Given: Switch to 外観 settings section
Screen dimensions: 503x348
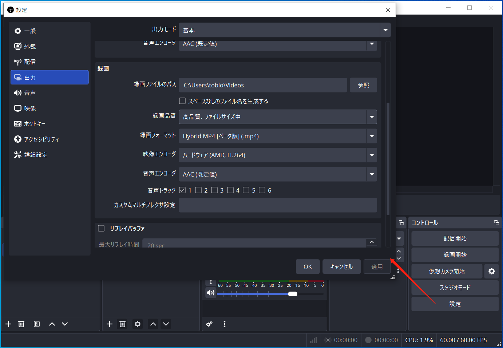Looking at the screenshot, I should point(29,46).
